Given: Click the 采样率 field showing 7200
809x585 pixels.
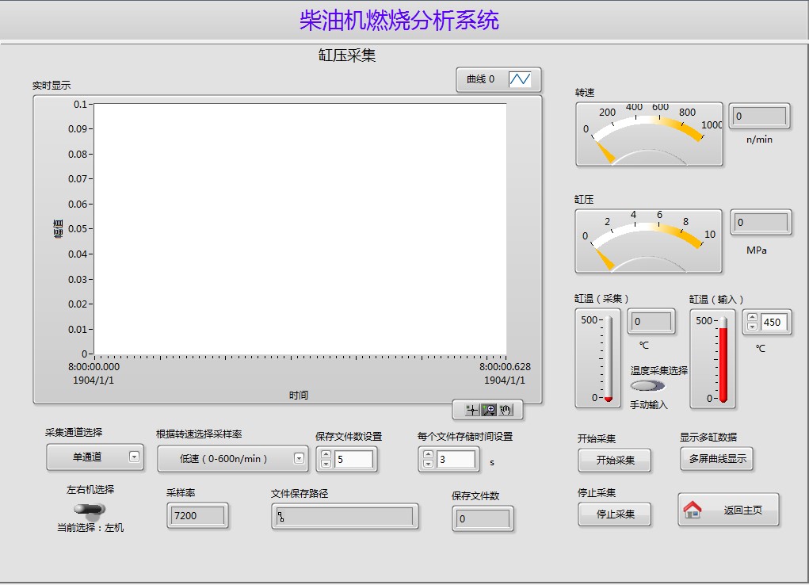Looking at the screenshot, I should [197, 515].
